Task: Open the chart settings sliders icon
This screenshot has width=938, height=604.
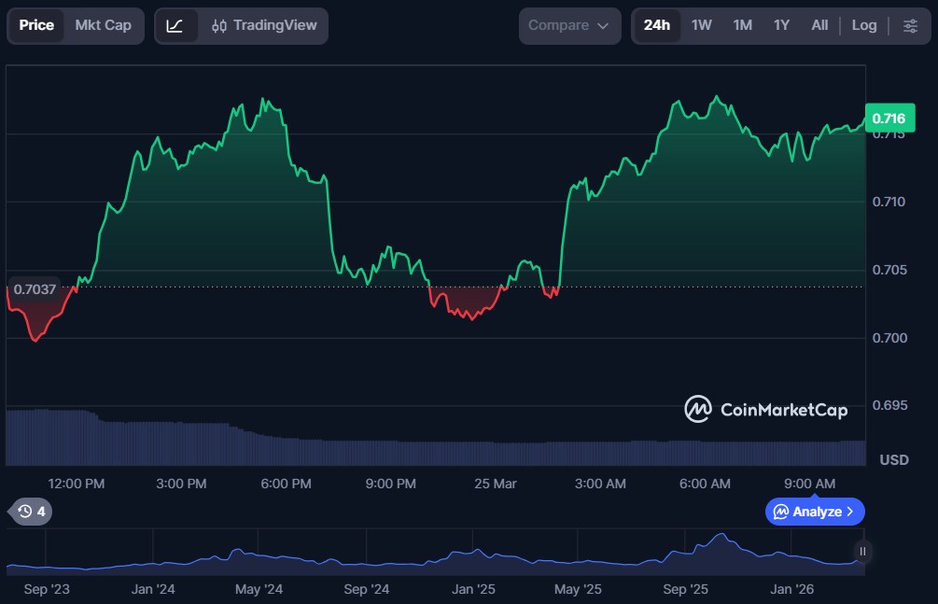Action: 911,26
